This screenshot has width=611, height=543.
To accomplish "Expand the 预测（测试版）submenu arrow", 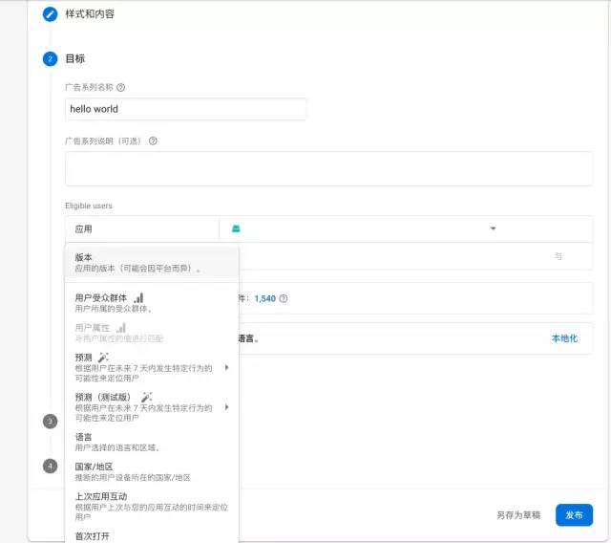I will pos(227,407).
